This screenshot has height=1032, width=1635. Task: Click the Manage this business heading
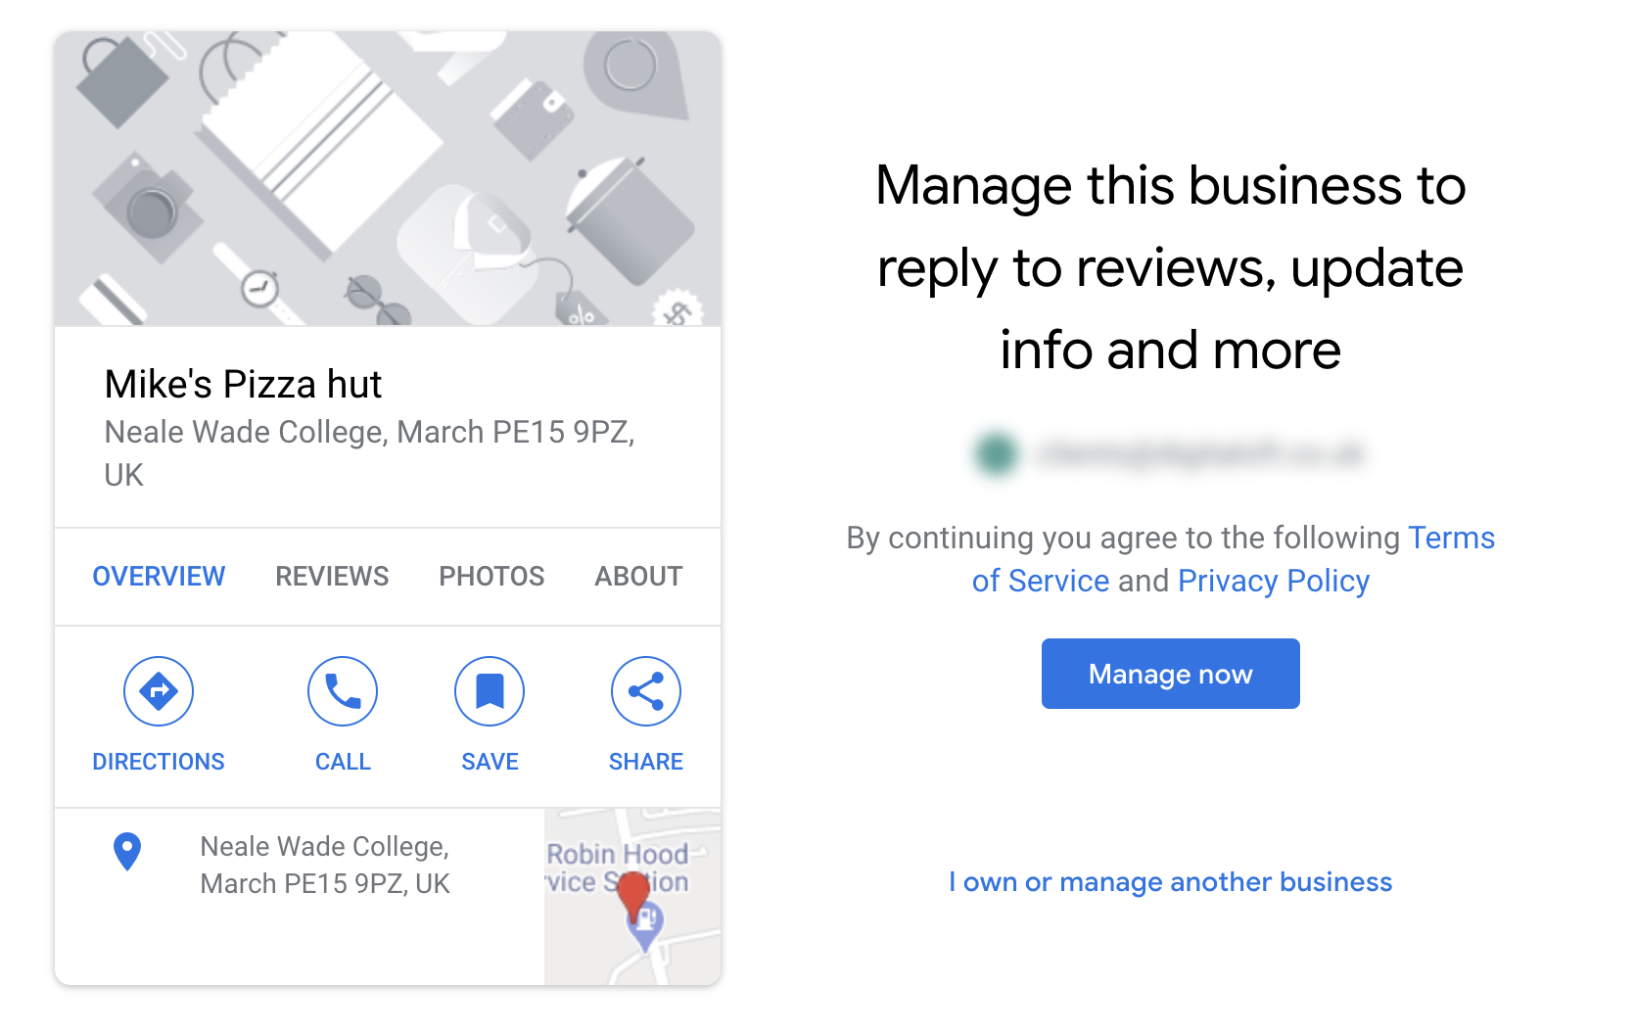pyautogui.click(x=1171, y=267)
